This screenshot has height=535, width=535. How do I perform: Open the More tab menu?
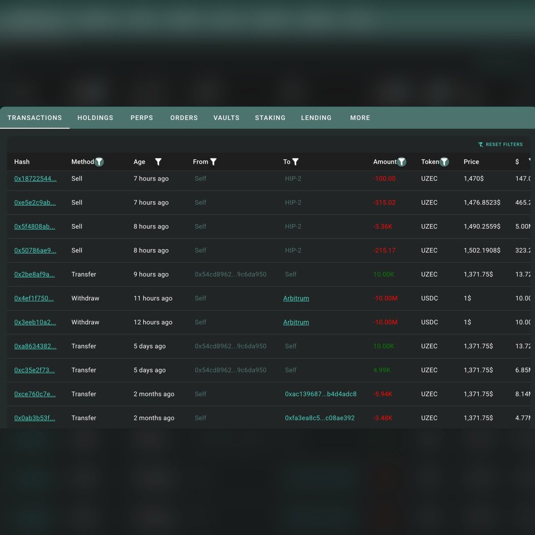pyautogui.click(x=360, y=118)
